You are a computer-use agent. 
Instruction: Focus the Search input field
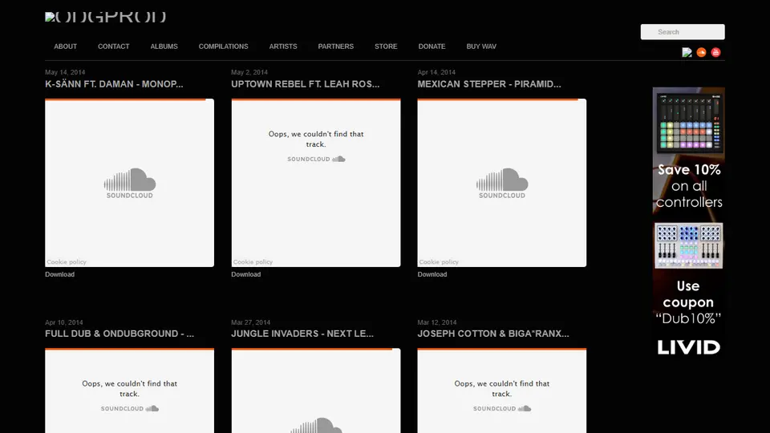coord(683,32)
